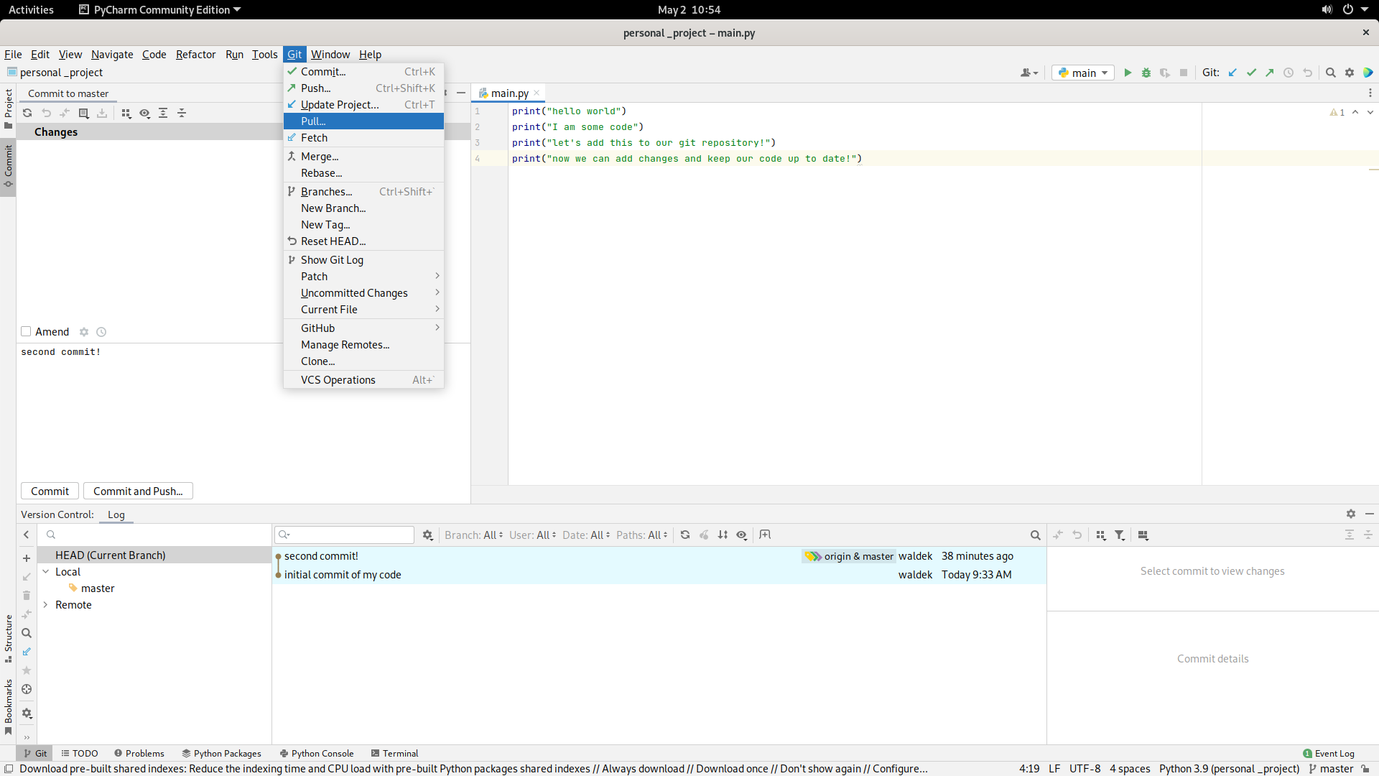Open the Branch: All filter
Image resolution: width=1379 pixels, height=776 pixels.
(x=473, y=535)
